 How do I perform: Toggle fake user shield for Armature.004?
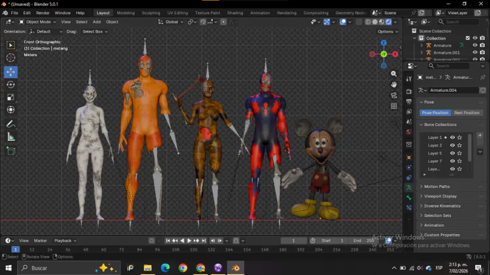coord(483,90)
